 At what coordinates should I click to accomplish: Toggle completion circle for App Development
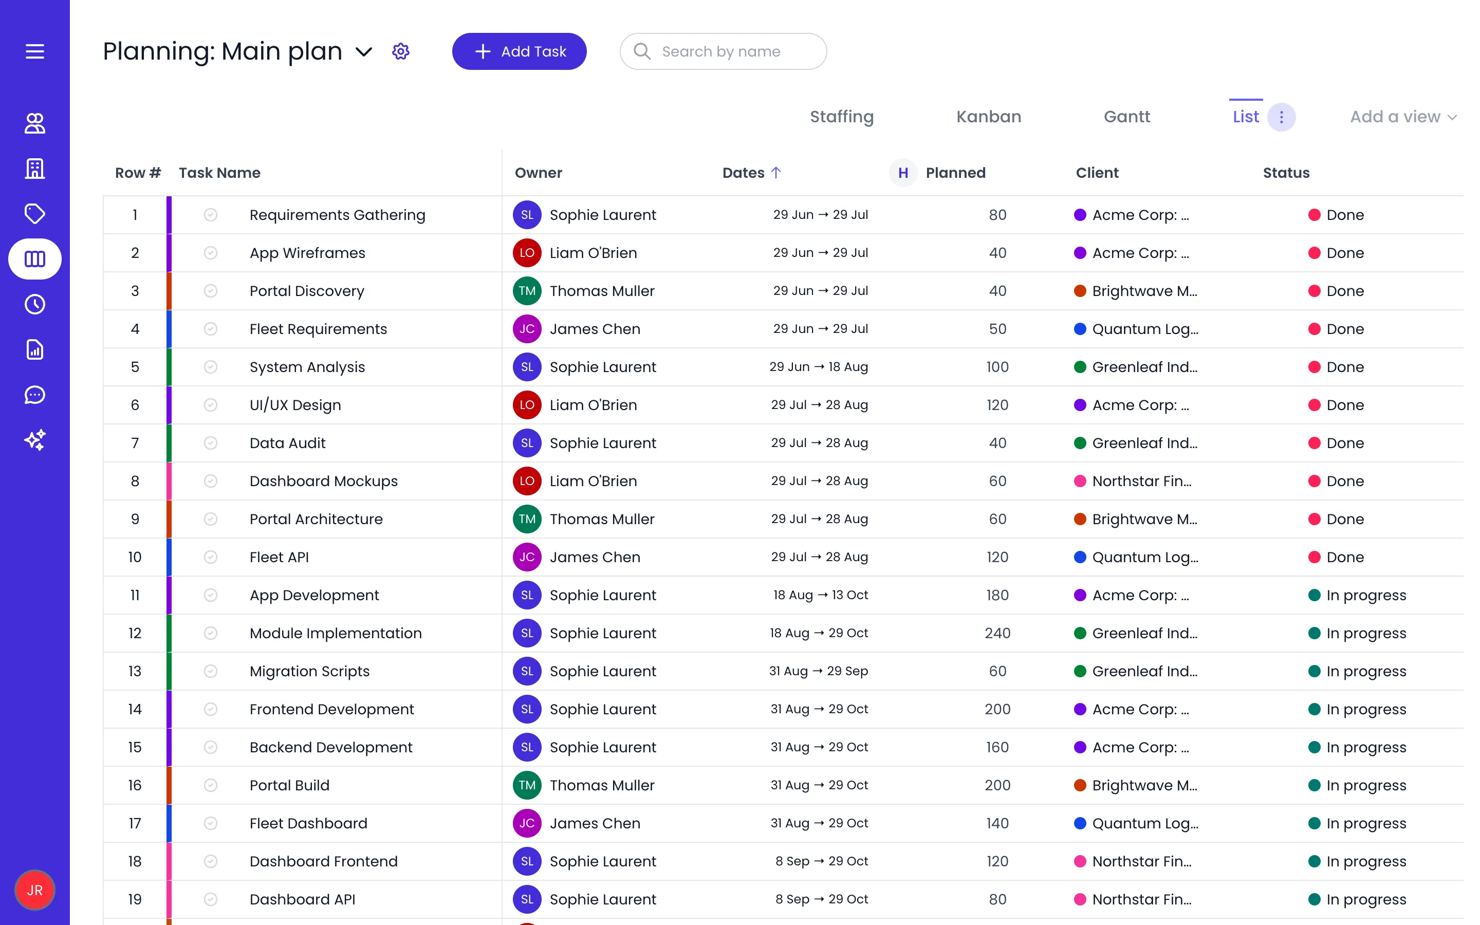point(210,595)
